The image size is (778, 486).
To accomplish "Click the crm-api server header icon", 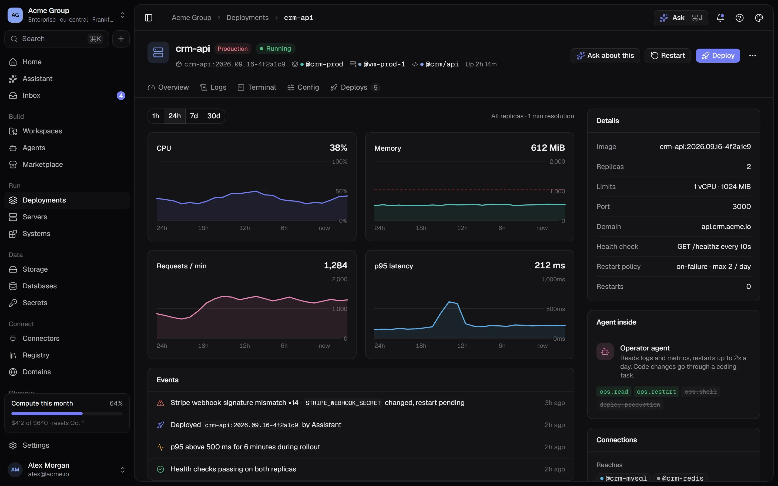I will point(158,52).
